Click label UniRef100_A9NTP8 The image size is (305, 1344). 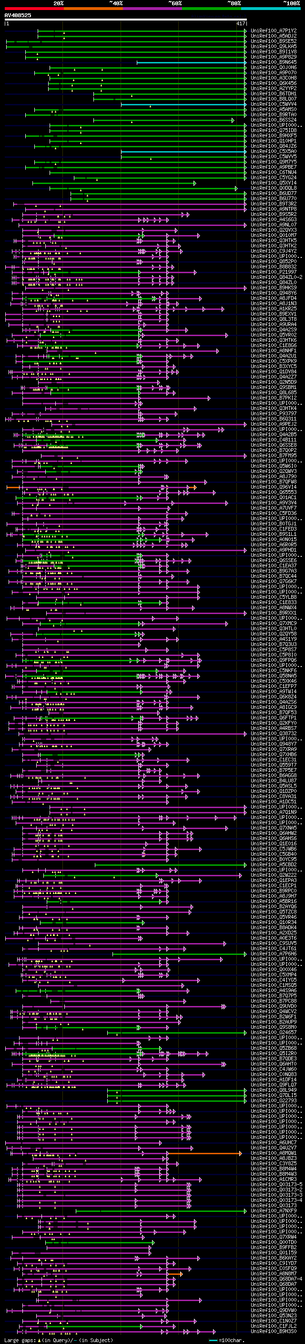(x=274, y=209)
